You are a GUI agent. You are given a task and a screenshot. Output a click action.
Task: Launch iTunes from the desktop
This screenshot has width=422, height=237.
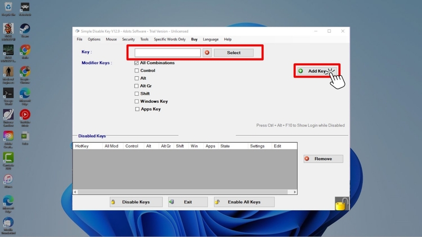pos(8,181)
